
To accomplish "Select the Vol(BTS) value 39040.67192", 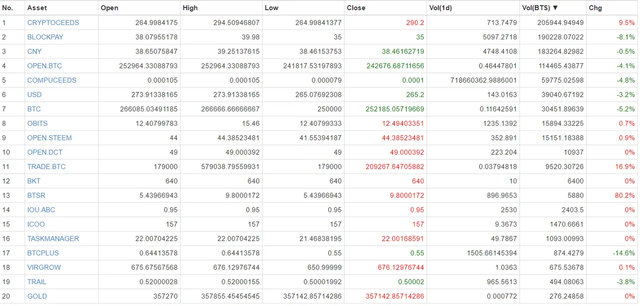I will point(562,94).
